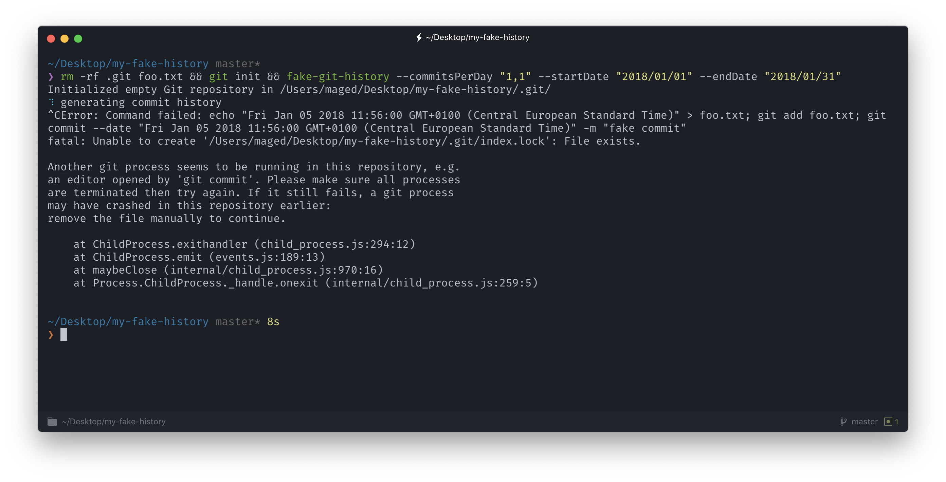Click the block cursor on the prompt line
This screenshot has width=946, height=482.
pyautogui.click(x=63, y=334)
